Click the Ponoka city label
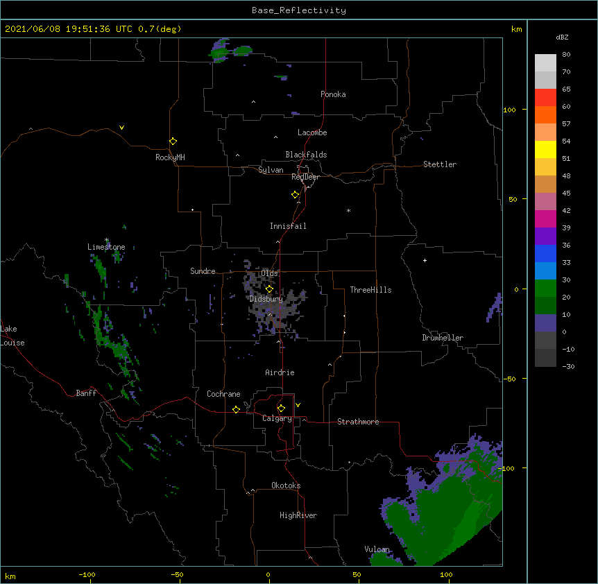Screen dimensions: 598x584 [333, 94]
